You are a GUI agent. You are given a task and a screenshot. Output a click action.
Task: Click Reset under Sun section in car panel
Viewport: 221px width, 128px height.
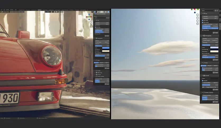click(107, 36)
